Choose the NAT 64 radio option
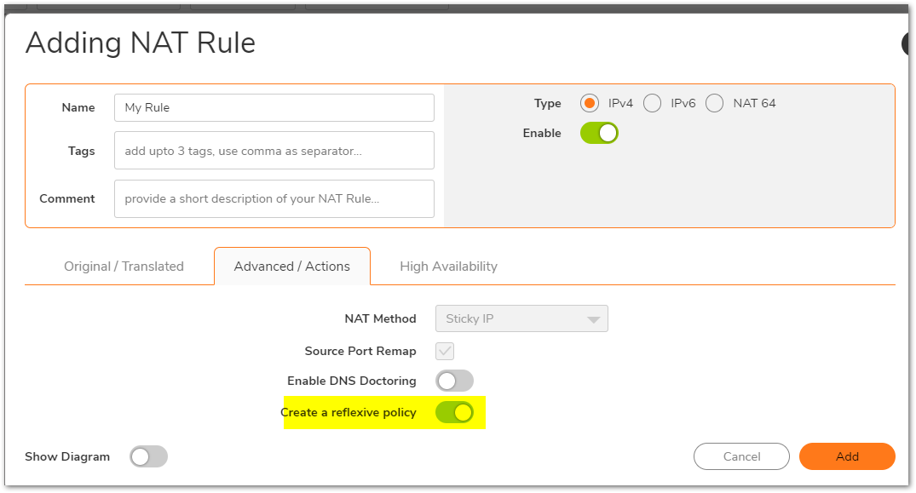 pos(714,103)
